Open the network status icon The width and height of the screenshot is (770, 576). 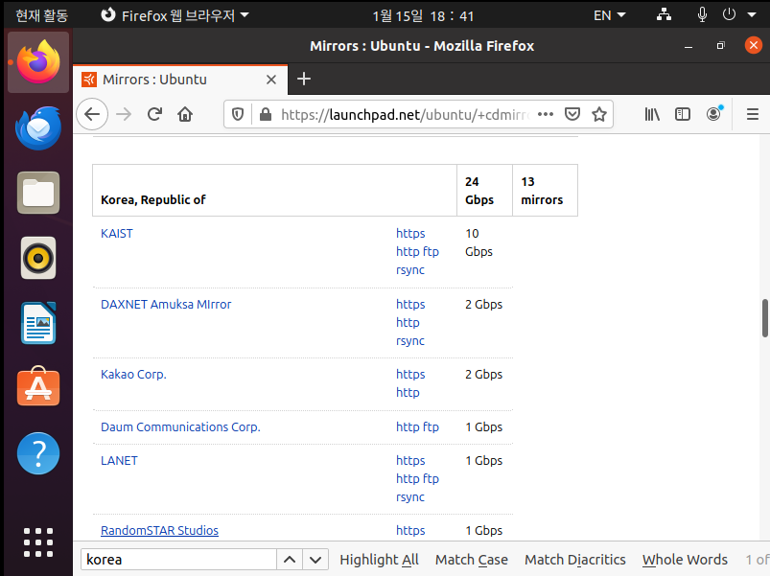point(664,14)
